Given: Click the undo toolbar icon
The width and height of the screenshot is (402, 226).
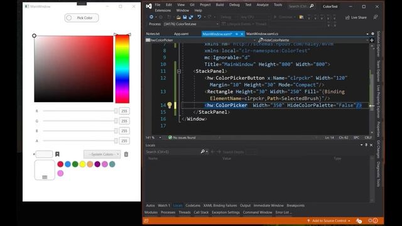Looking at the screenshot, I should 199,17.
